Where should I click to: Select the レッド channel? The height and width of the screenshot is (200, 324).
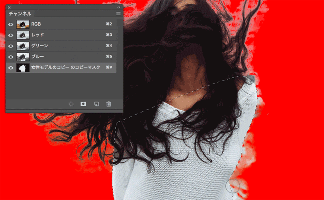tap(61, 35)
